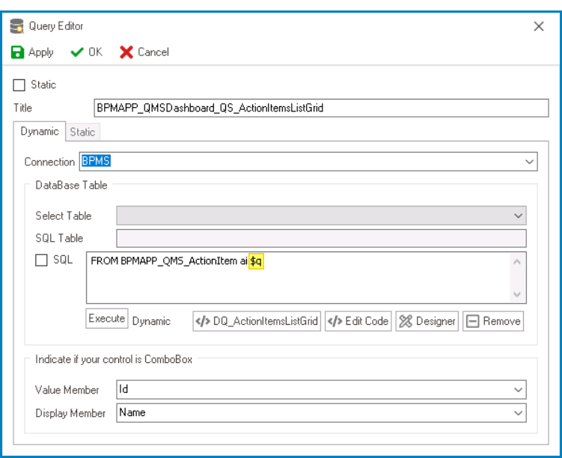Click the SQL box scroll down arrow
Screen dimensions: 562x458
point(517,295)
